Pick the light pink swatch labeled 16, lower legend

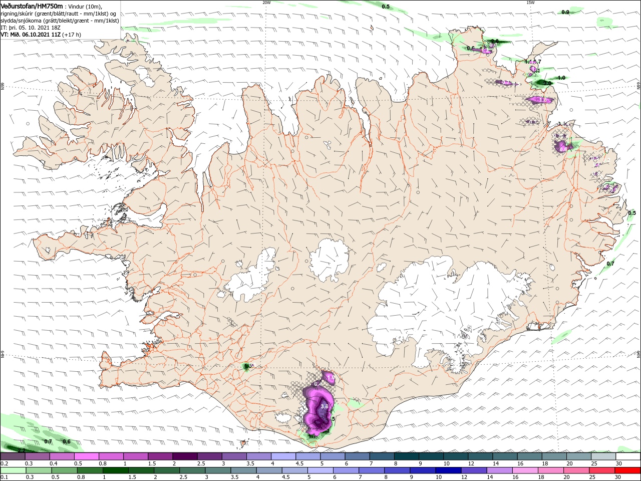(525, 470)
